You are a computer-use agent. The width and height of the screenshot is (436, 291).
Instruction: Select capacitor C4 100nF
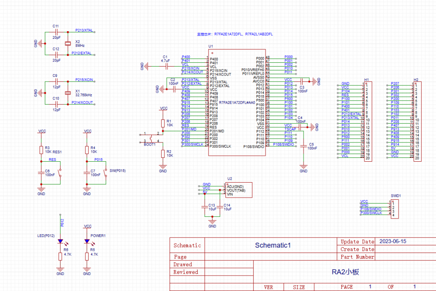pos(300,127)
